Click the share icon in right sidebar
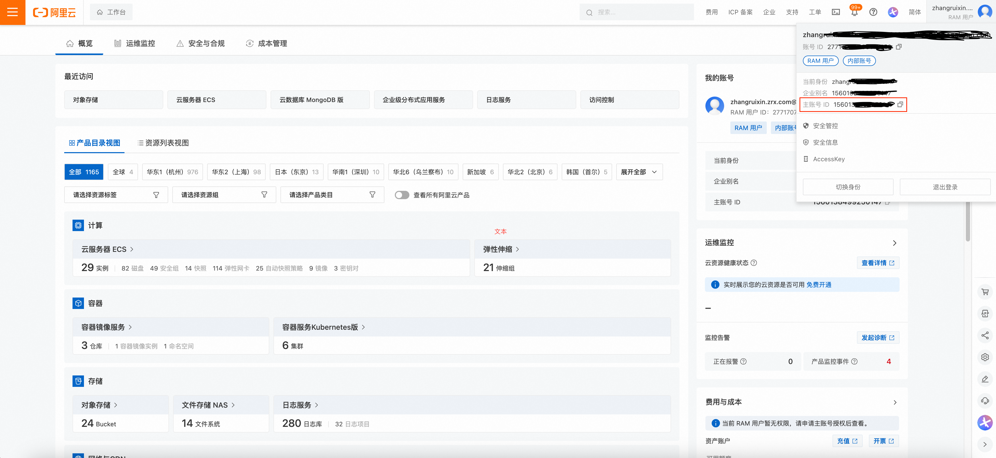The width and height of the screenshot is (996, 458). click(x=985, y=335)
